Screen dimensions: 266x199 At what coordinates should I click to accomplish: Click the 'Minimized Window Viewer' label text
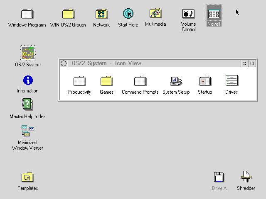point(27,146)
